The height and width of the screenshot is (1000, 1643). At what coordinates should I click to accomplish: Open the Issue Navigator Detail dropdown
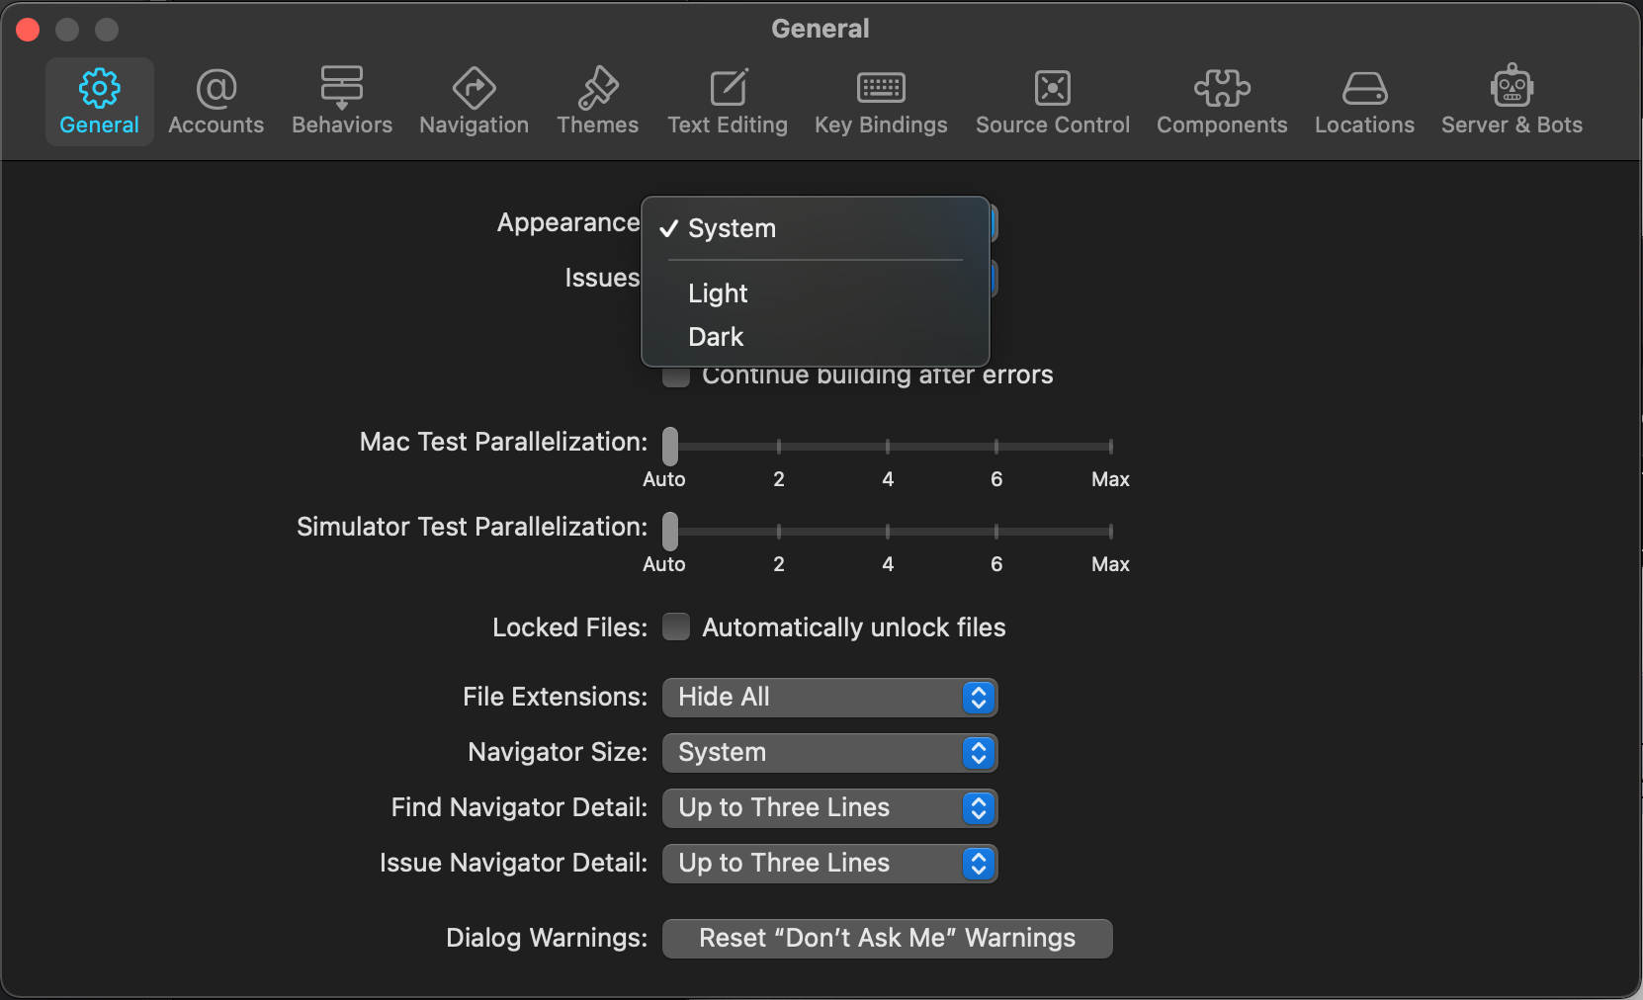pos(829,864)
